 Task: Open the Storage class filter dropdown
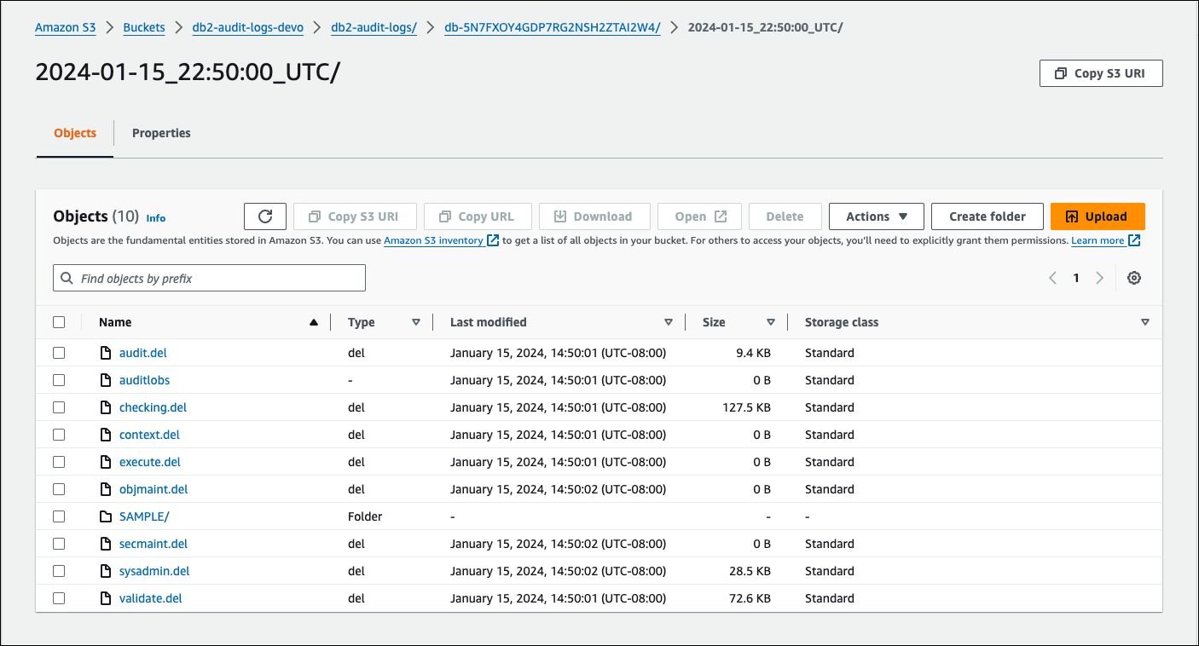[1145, 321]
